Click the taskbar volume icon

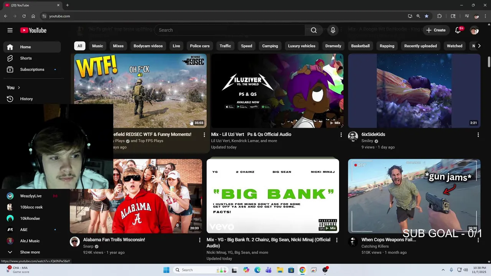(466, 270)
